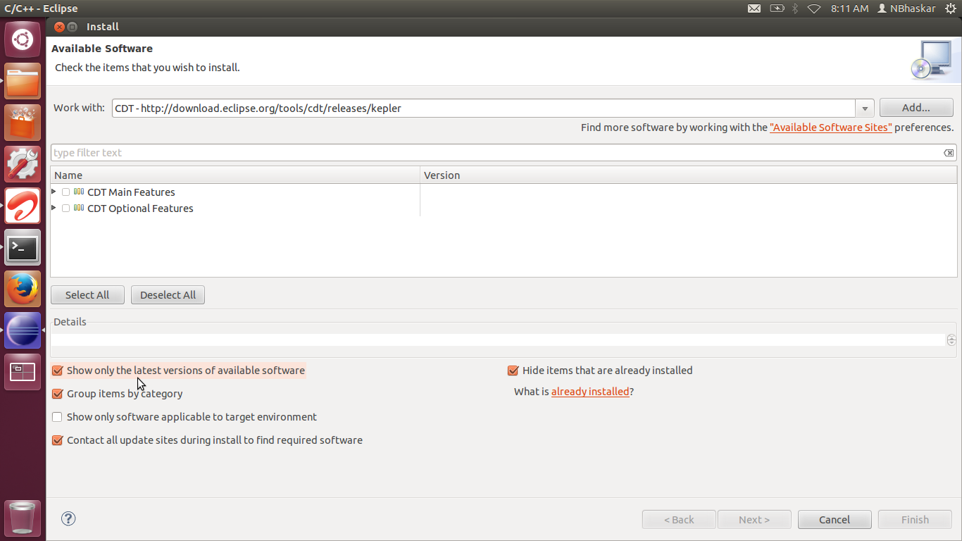The height and width of the screenshot is (541, 962).
Task: Expand the CDT Optional Features tree node
Action: coord(54,208)
